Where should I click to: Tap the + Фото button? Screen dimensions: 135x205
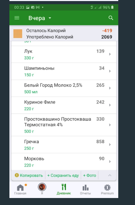point(90,175)
